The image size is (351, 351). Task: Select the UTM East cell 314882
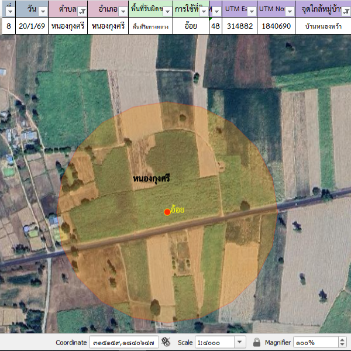click(x=239, y=26)
